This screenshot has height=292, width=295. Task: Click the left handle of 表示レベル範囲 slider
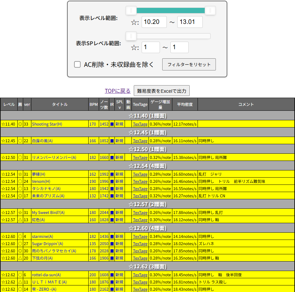coord(131,10)
